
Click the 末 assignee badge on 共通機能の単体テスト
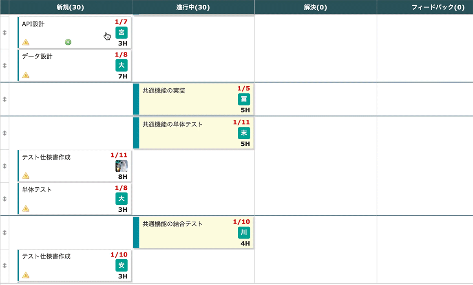pos(244,133)
